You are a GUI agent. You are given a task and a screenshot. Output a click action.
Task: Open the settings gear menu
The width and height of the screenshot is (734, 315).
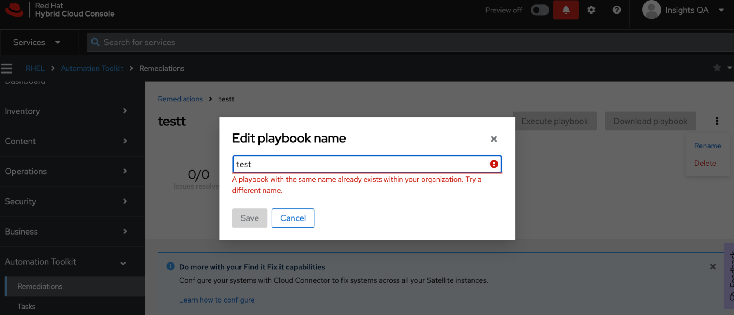click(591, 10)
